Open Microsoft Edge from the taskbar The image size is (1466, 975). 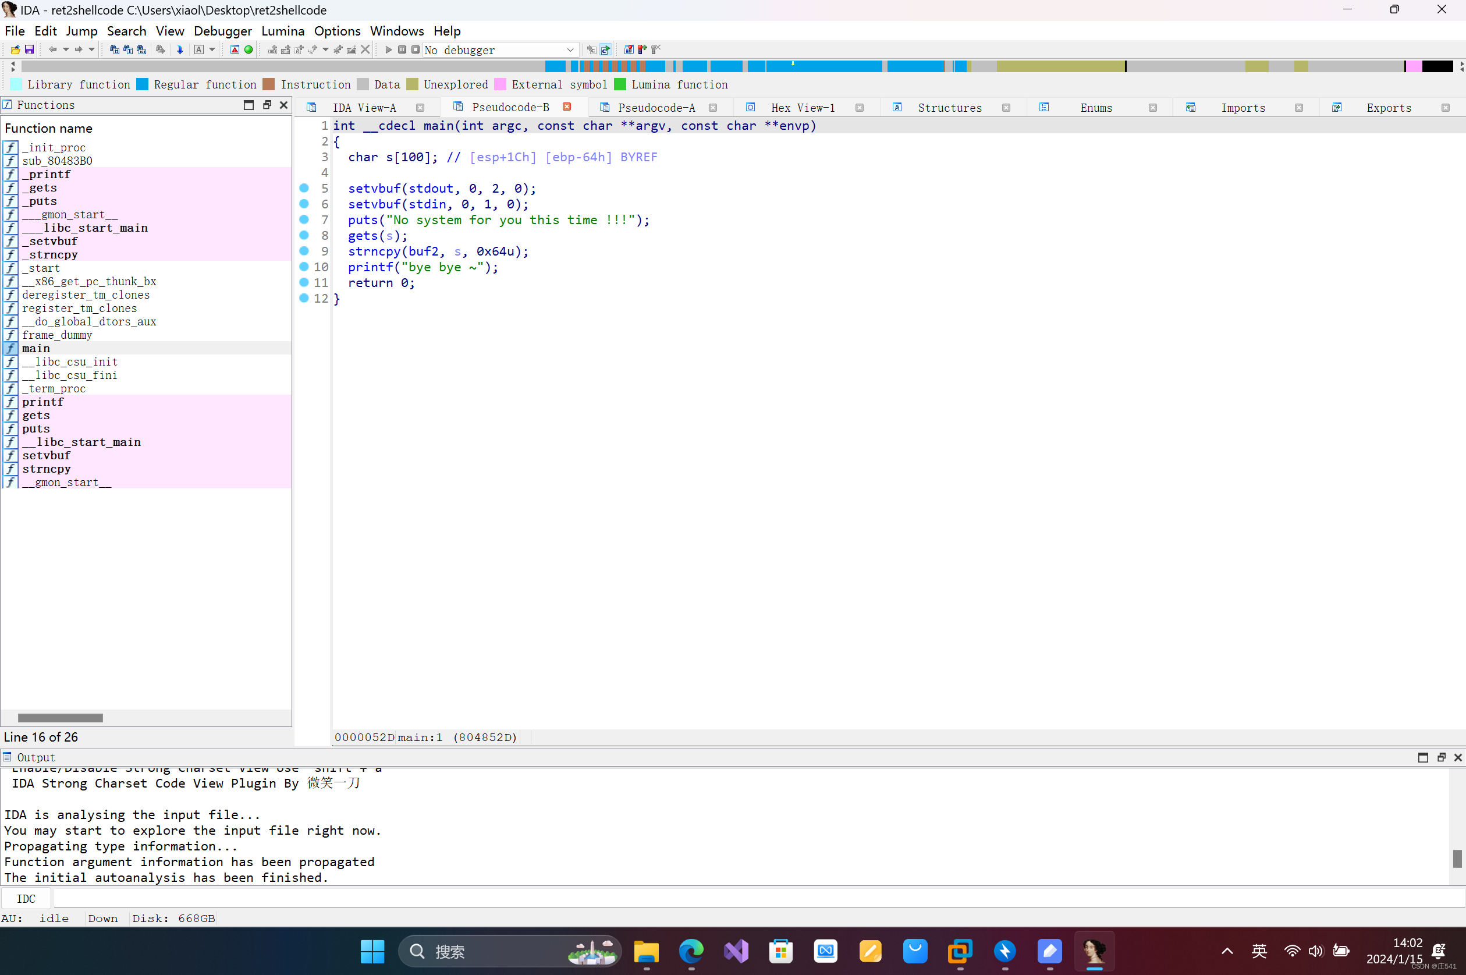click(x=691, y=951)
